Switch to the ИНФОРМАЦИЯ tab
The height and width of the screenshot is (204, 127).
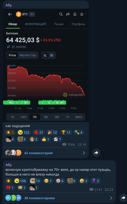(36, 24)
